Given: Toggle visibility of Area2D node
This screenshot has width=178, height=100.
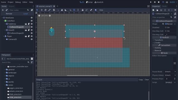Looking at the screenshot, I should click(x=31, y=30).
